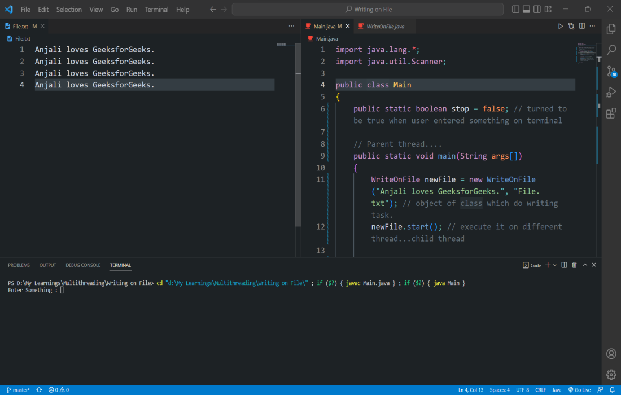This screenshot has height=395, width=621.
Task: Show the OUTPUT panel tab
Action: (47, 265)
